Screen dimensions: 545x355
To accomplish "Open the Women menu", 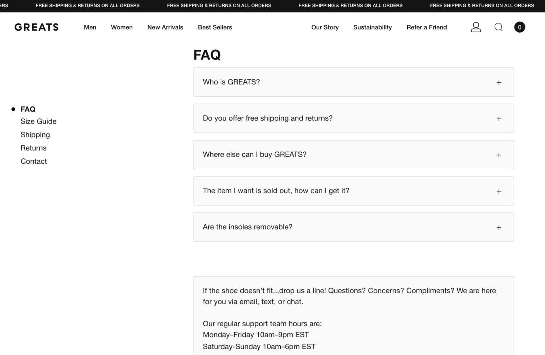I will click(x=122, y=27).
